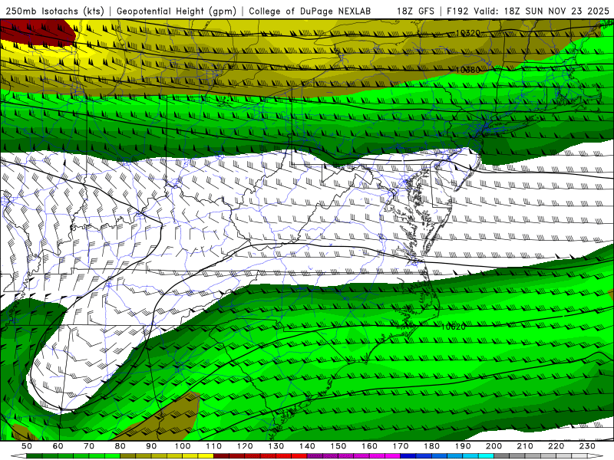Click the 80 kts legend label
Image resolution: width=614 pixels, height=460 pixels.
click(120, 446)
